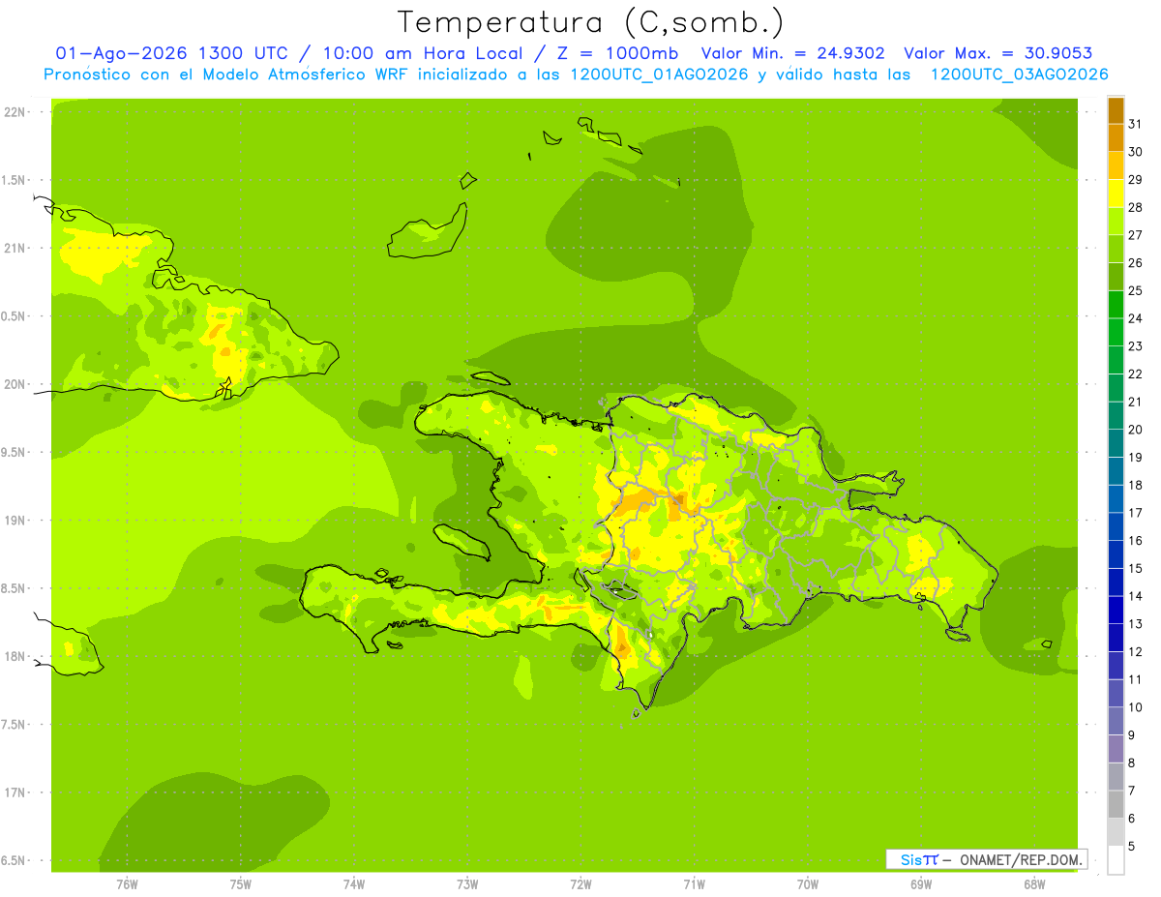Image resolution: width=1161 pixels, height=897 pixels.
Task: Click the legend value '5'
Action: pyautogui.click(x=1132, y=847)
